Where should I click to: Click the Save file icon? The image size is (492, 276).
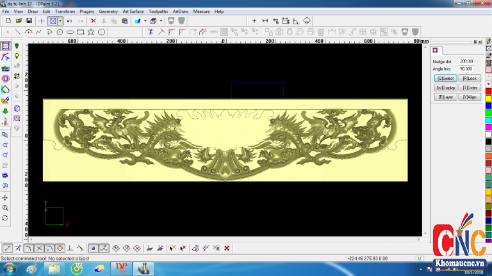29,20
